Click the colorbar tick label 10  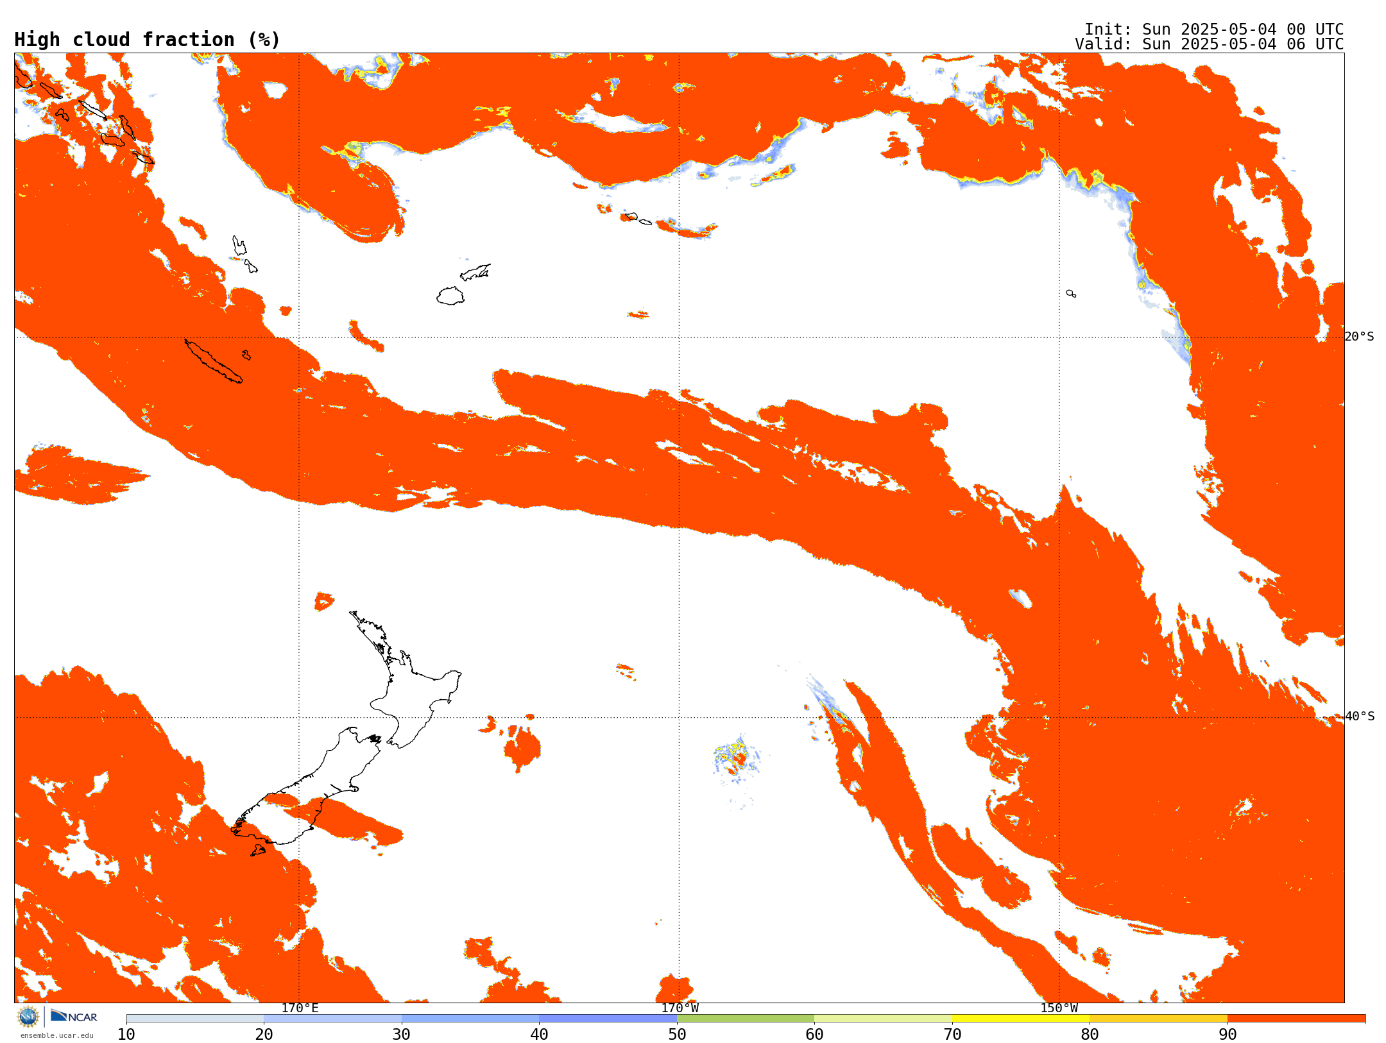tap(126, 1035)
